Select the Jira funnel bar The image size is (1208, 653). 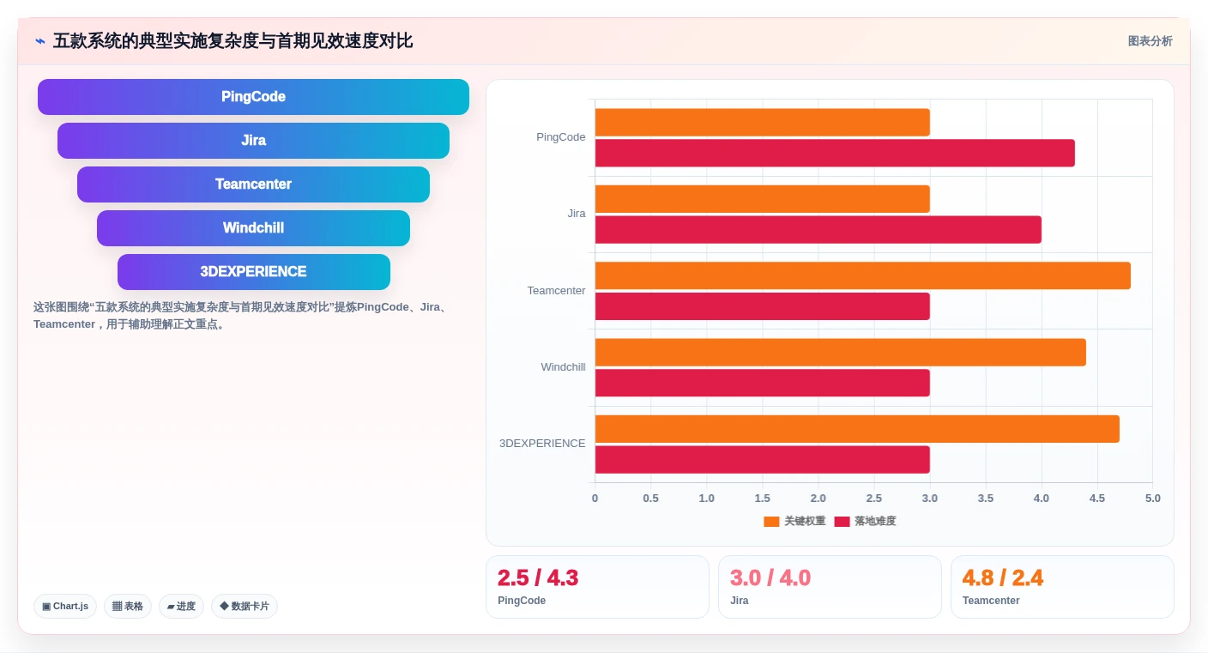click(x=253, y=141)
